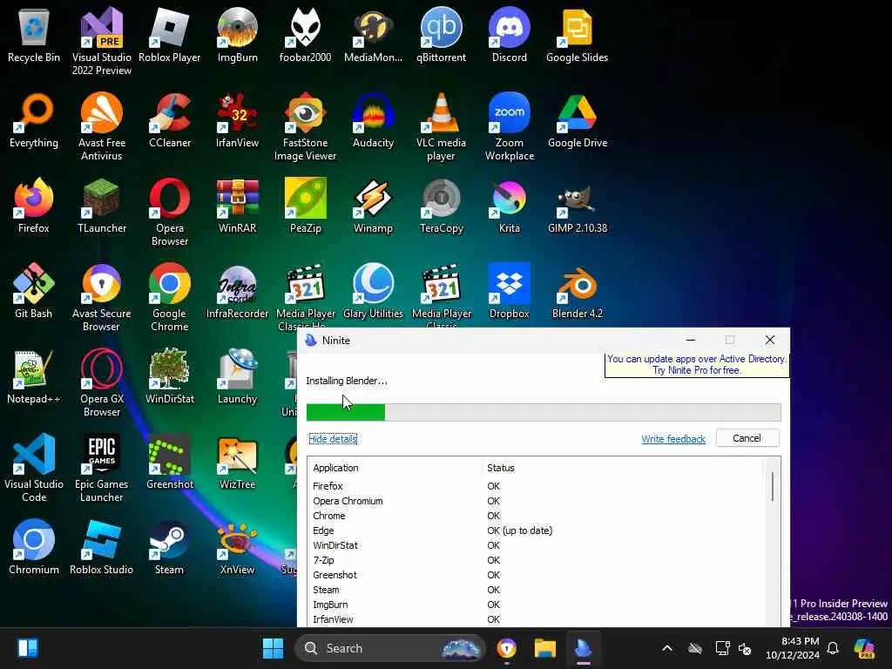Select the foobar2000 desktop icon
Image resolution: width=892 pixels, height=669 pixels.
click(x=306, y=35)
